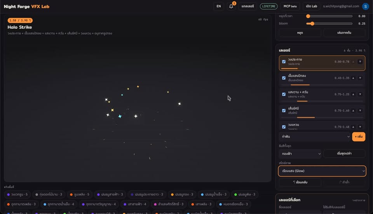
Task: Move เส้นรัศมี layer up
Action: click(x=353, y=111)
